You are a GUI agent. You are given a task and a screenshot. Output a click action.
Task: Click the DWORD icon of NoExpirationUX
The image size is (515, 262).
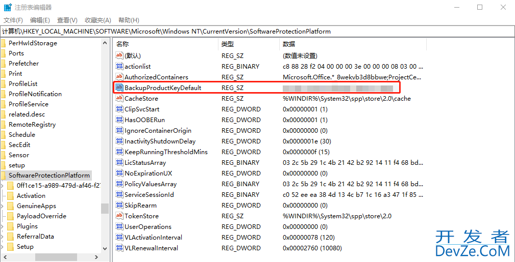pyautogui.click(x=119, y=173)
